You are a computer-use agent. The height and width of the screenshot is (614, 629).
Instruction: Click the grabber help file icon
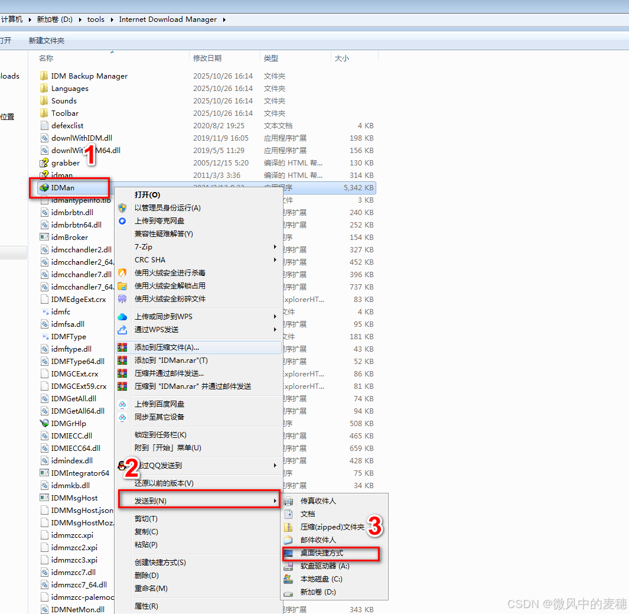44,163
